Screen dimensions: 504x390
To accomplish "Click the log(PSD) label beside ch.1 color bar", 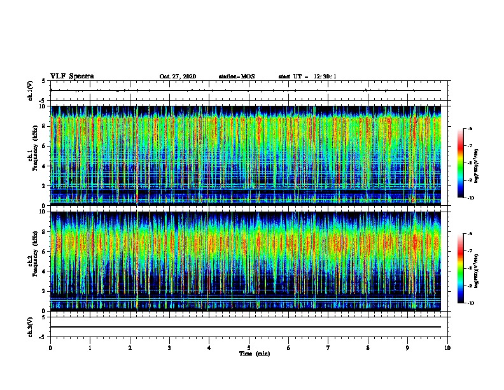I will pos(477,166).
